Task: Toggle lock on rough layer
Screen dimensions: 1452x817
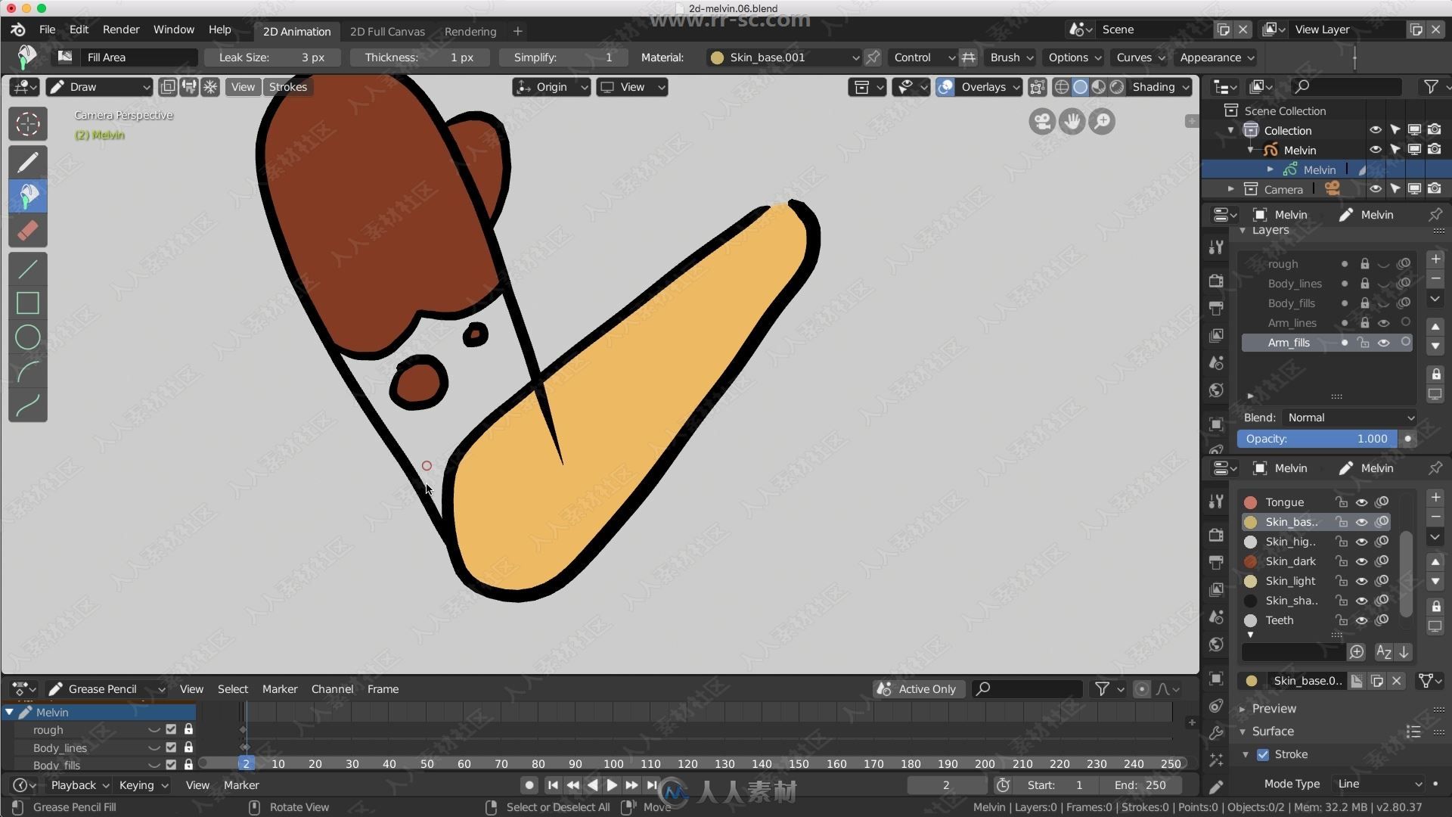Action: [1364, 264]
